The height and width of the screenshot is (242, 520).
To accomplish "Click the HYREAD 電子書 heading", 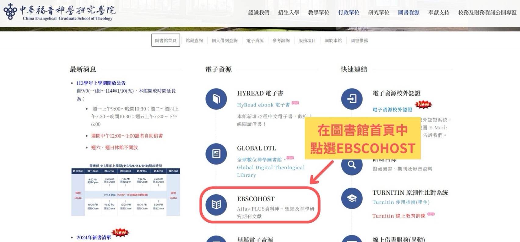I will (260, 93).
